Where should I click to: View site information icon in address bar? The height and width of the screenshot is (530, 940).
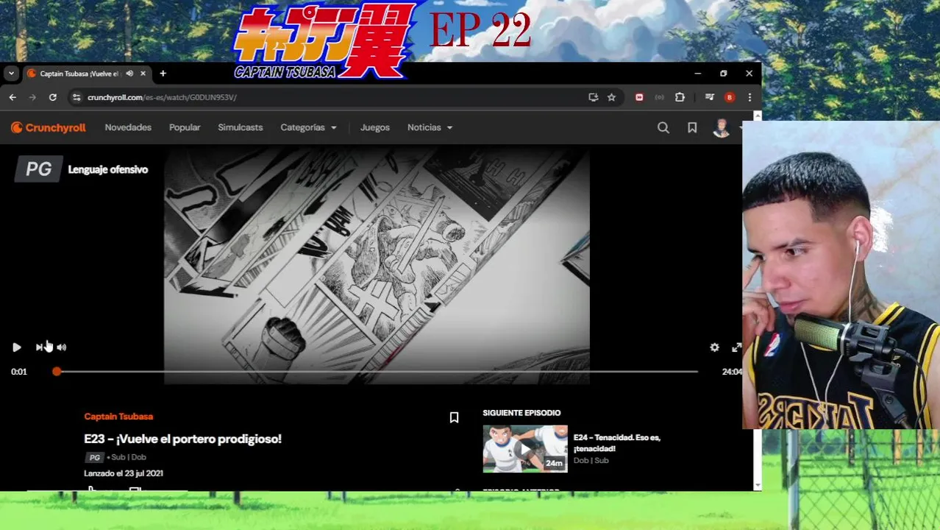pyautogui.click(x=76, y=97)
